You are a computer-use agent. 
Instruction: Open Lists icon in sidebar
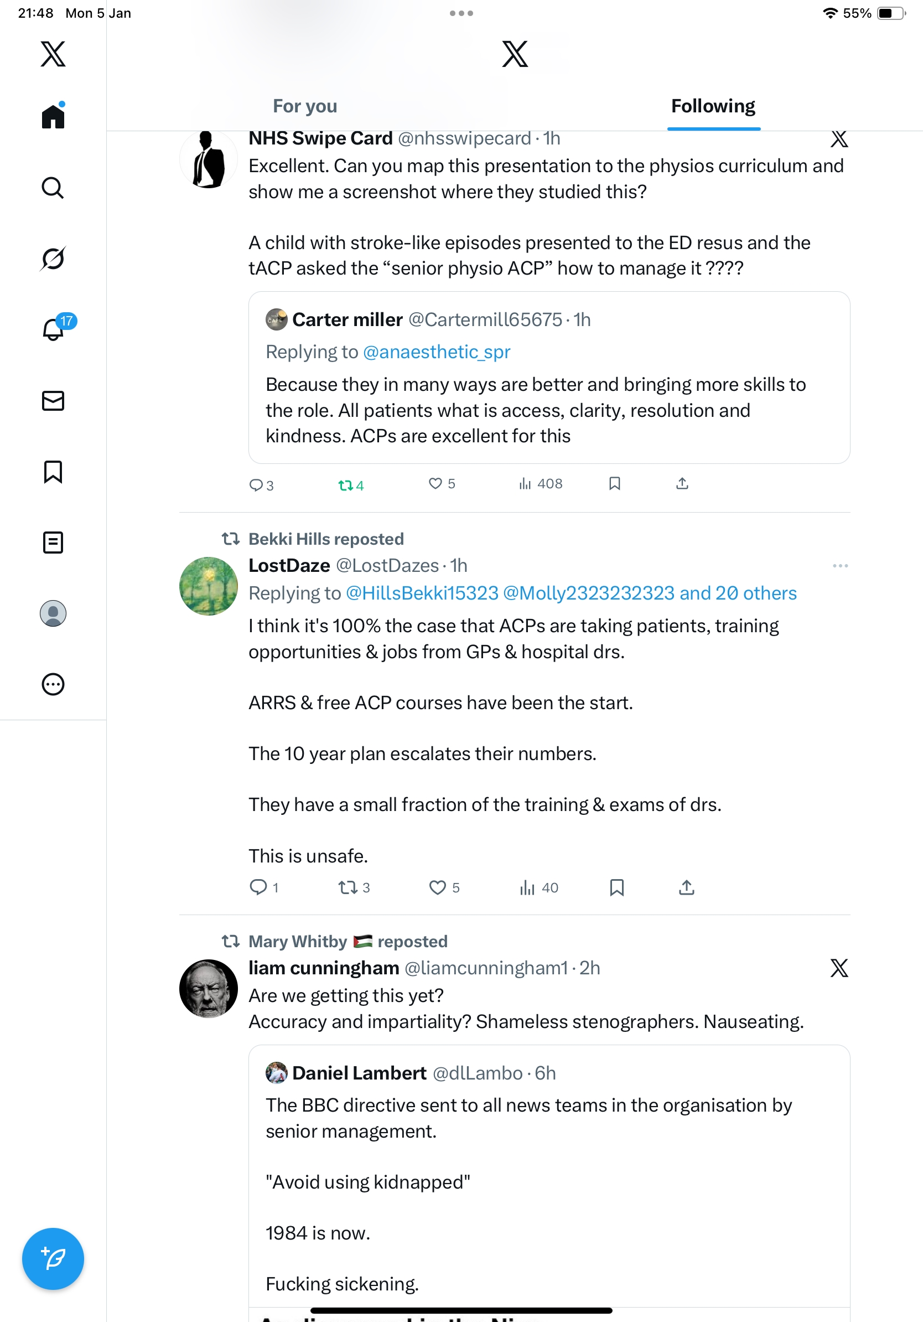point(53,543)
